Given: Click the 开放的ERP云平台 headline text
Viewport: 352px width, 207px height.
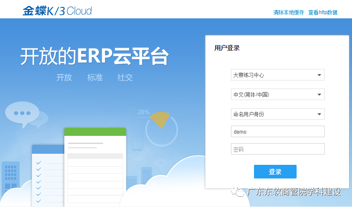Looking at the screenshot, I should coord(94,57).
